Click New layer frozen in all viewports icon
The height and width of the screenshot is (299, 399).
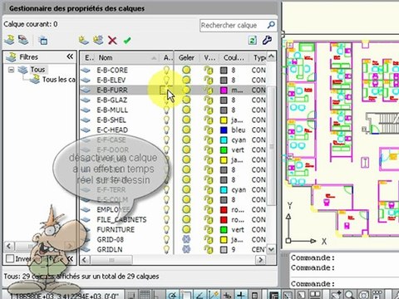[98, 41]
